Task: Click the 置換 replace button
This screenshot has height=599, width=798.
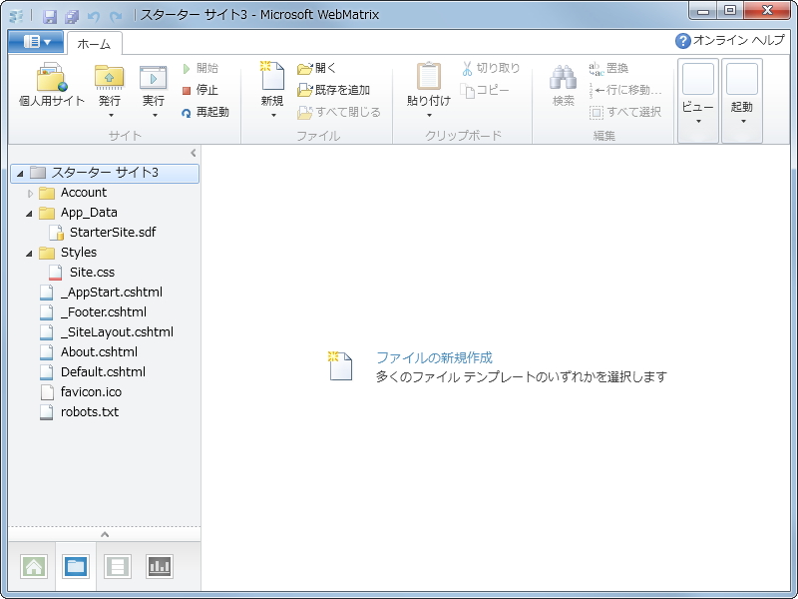Action: pos(608,68)
